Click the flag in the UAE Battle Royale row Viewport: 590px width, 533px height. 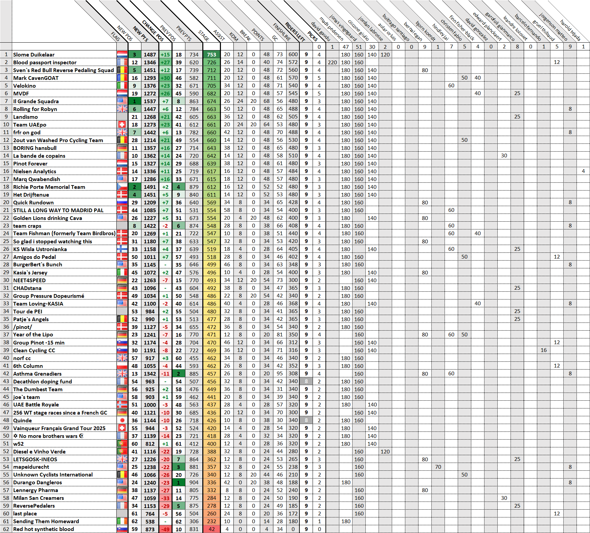[122, 405]
